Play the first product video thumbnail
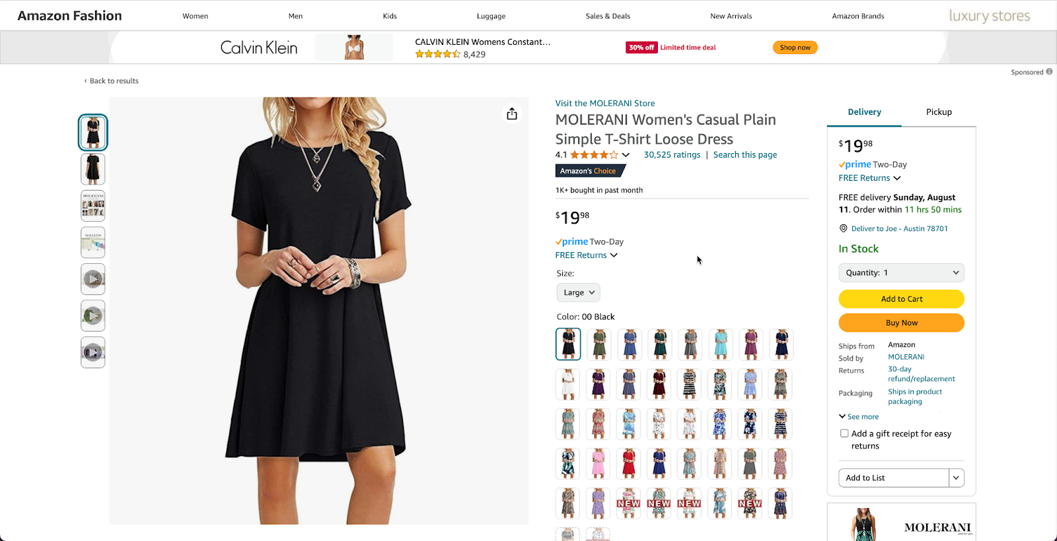Screen dimensions: 1057x541 [x=92, y=278]
